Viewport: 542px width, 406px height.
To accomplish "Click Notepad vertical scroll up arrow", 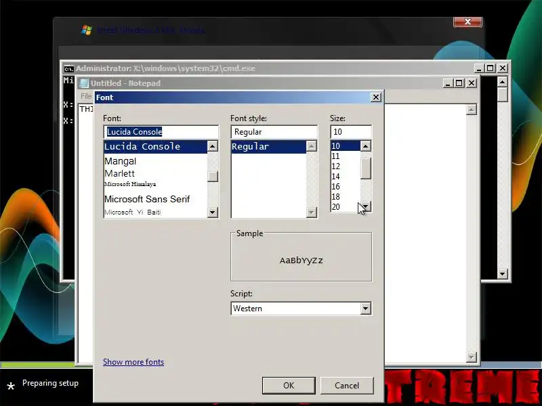I will point(472,110).
